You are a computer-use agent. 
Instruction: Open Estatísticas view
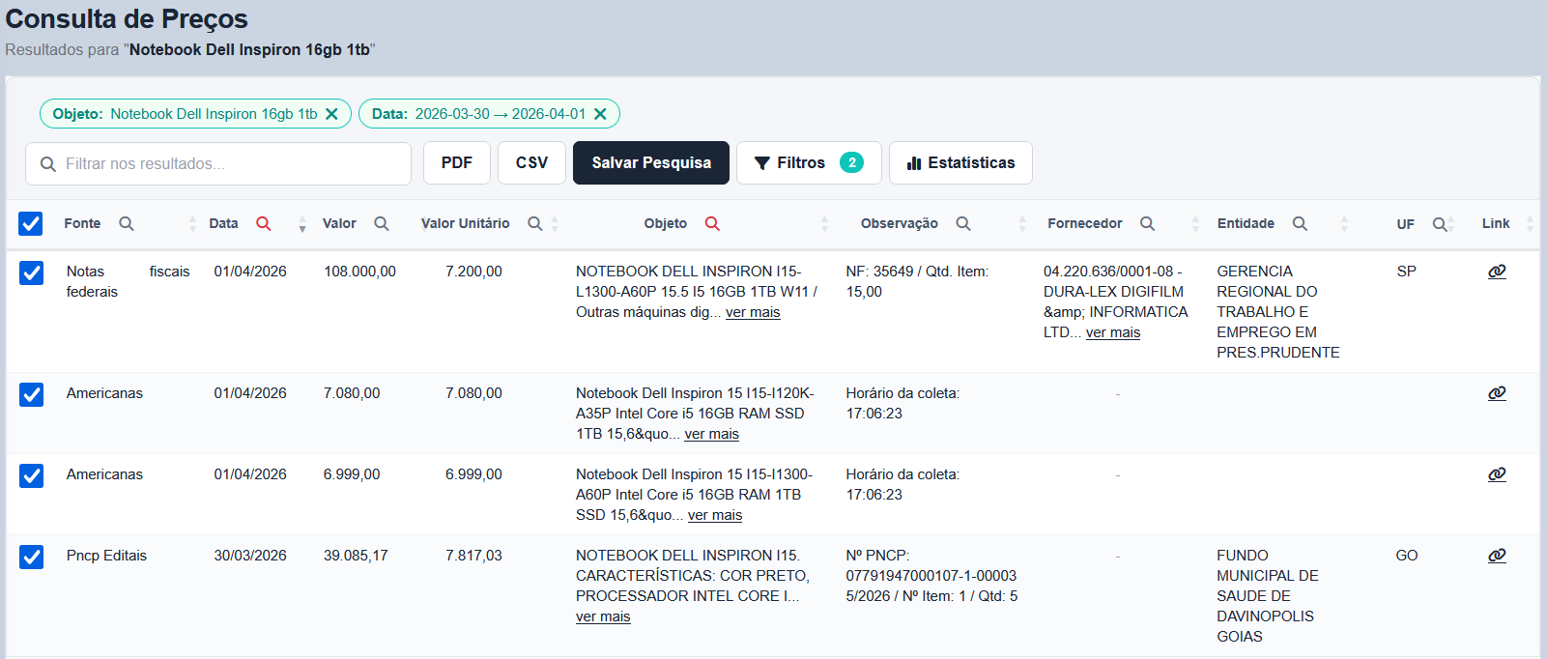point(960,162)
